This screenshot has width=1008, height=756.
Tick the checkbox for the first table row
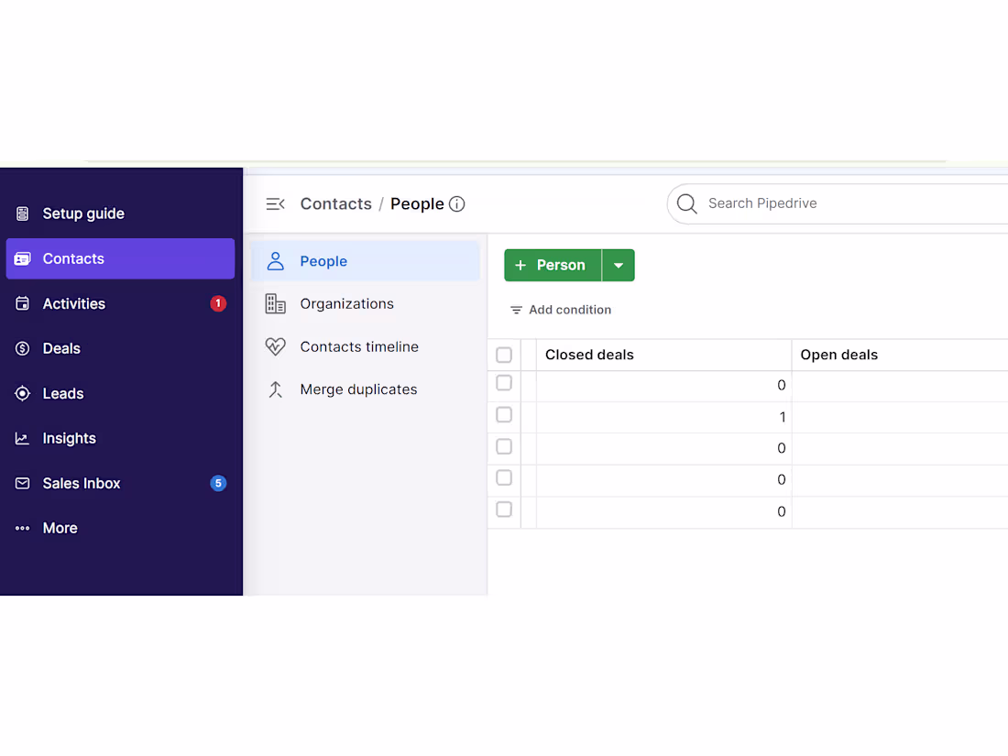(504, 383)
